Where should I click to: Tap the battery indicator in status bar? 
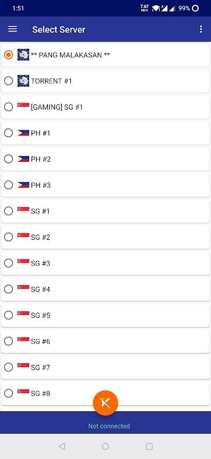point(189,8)
